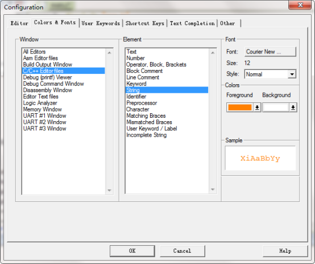Choose Line Comment element
315x264 pixels.
[167, 77]
